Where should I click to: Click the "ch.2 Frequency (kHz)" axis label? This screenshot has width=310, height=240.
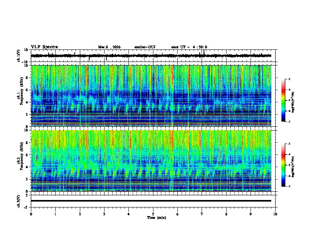coord(20,156)
